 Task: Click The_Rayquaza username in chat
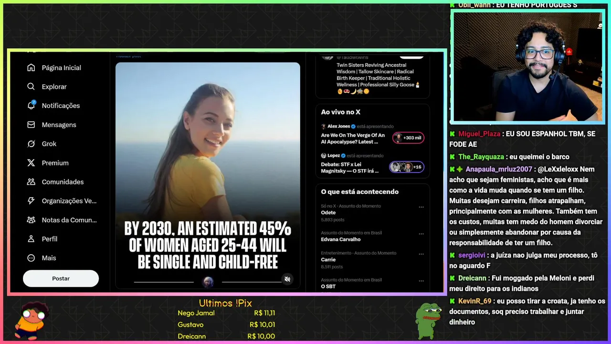pos(481,157)
